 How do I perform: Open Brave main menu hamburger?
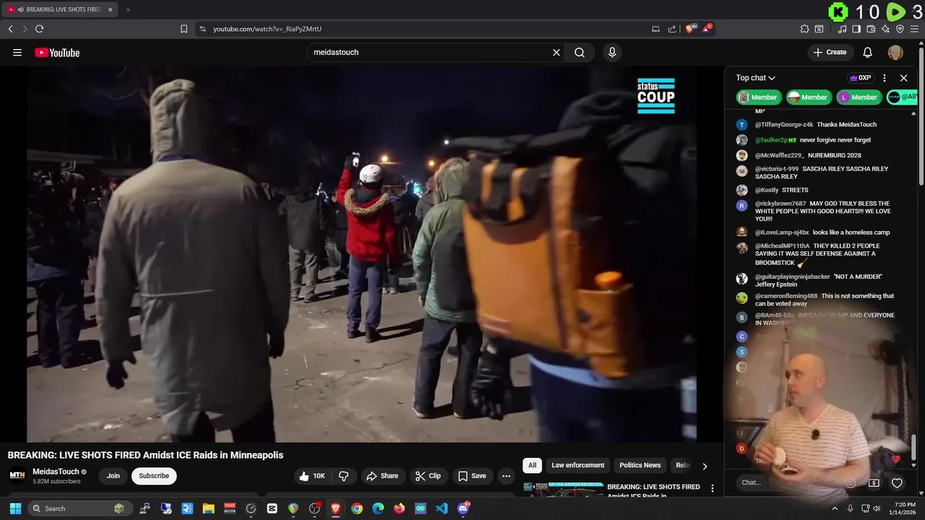click(x=915, y=29)
